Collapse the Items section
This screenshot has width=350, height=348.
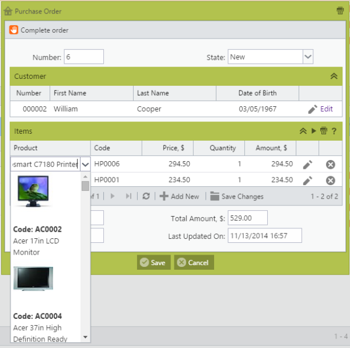pyautogui.click(x=303, y=131)
